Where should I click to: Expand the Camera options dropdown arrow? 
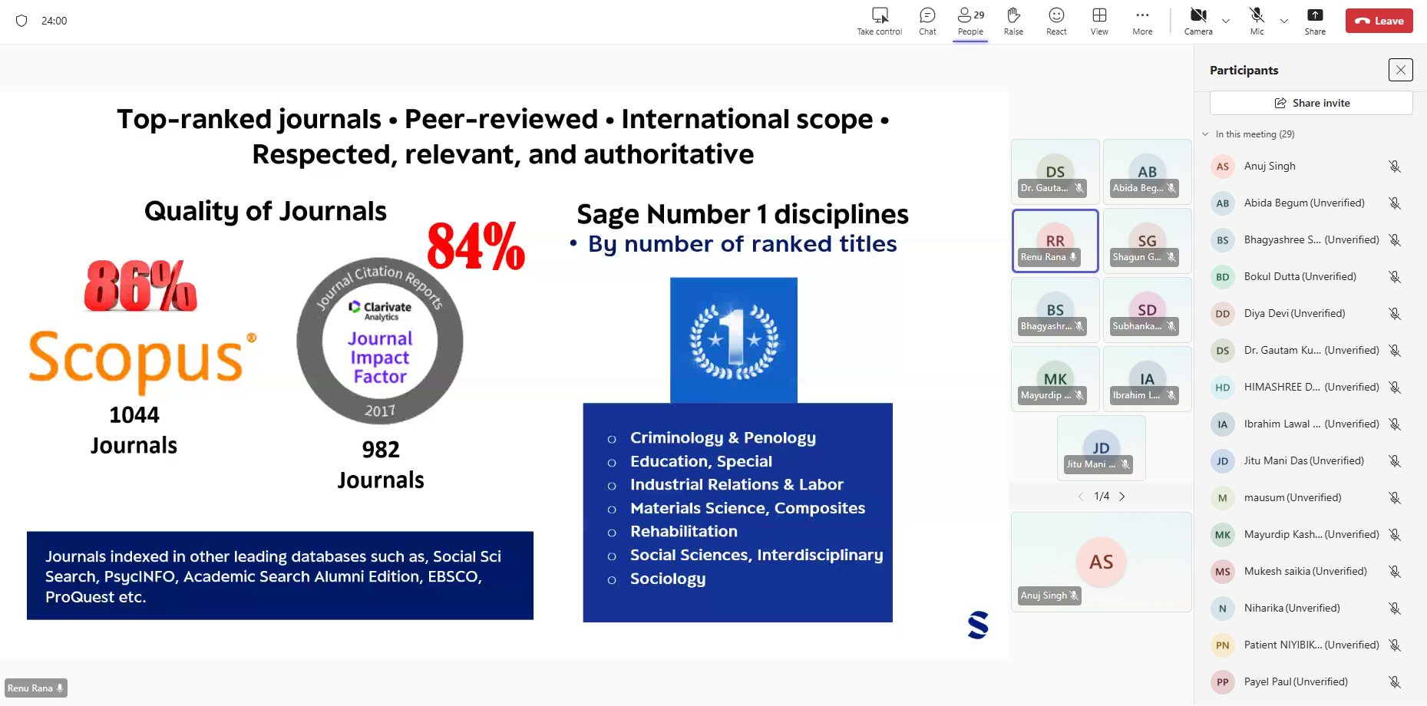point(1226,21)
